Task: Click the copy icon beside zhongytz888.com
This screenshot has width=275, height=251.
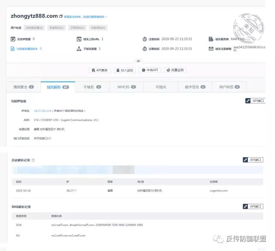Action: (61, 16)
